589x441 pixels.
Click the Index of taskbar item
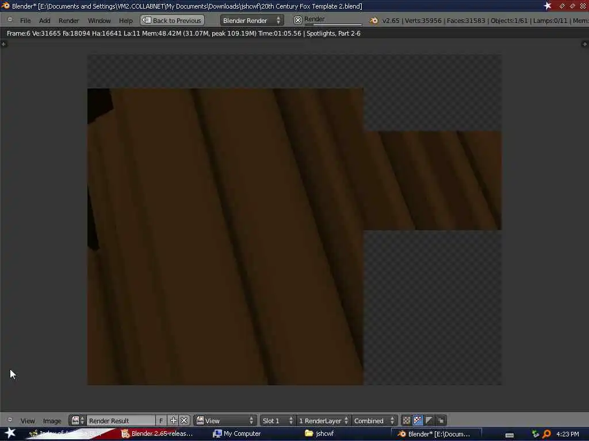[66, 434]
